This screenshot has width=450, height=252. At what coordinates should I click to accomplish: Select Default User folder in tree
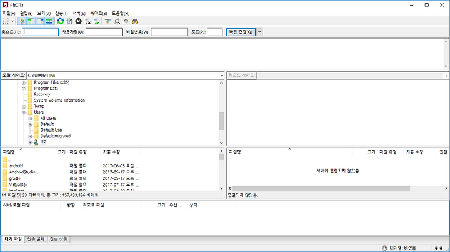point(51,130)
